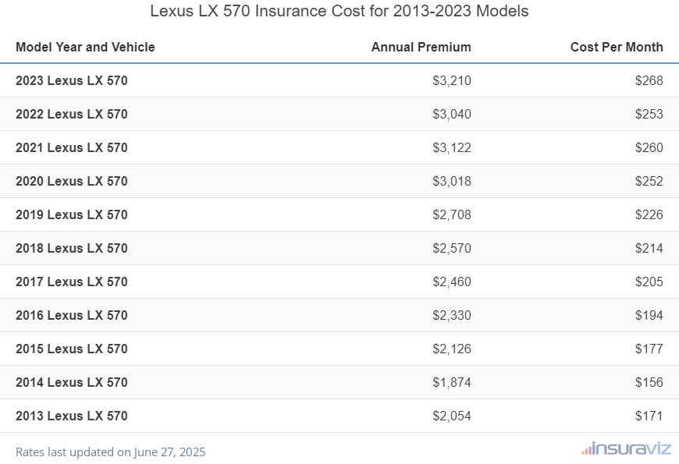Viewport: 679px width, 464px height.
Task: Select the 2022 Lexus LX 570 row label
Action: click(72, 114)
